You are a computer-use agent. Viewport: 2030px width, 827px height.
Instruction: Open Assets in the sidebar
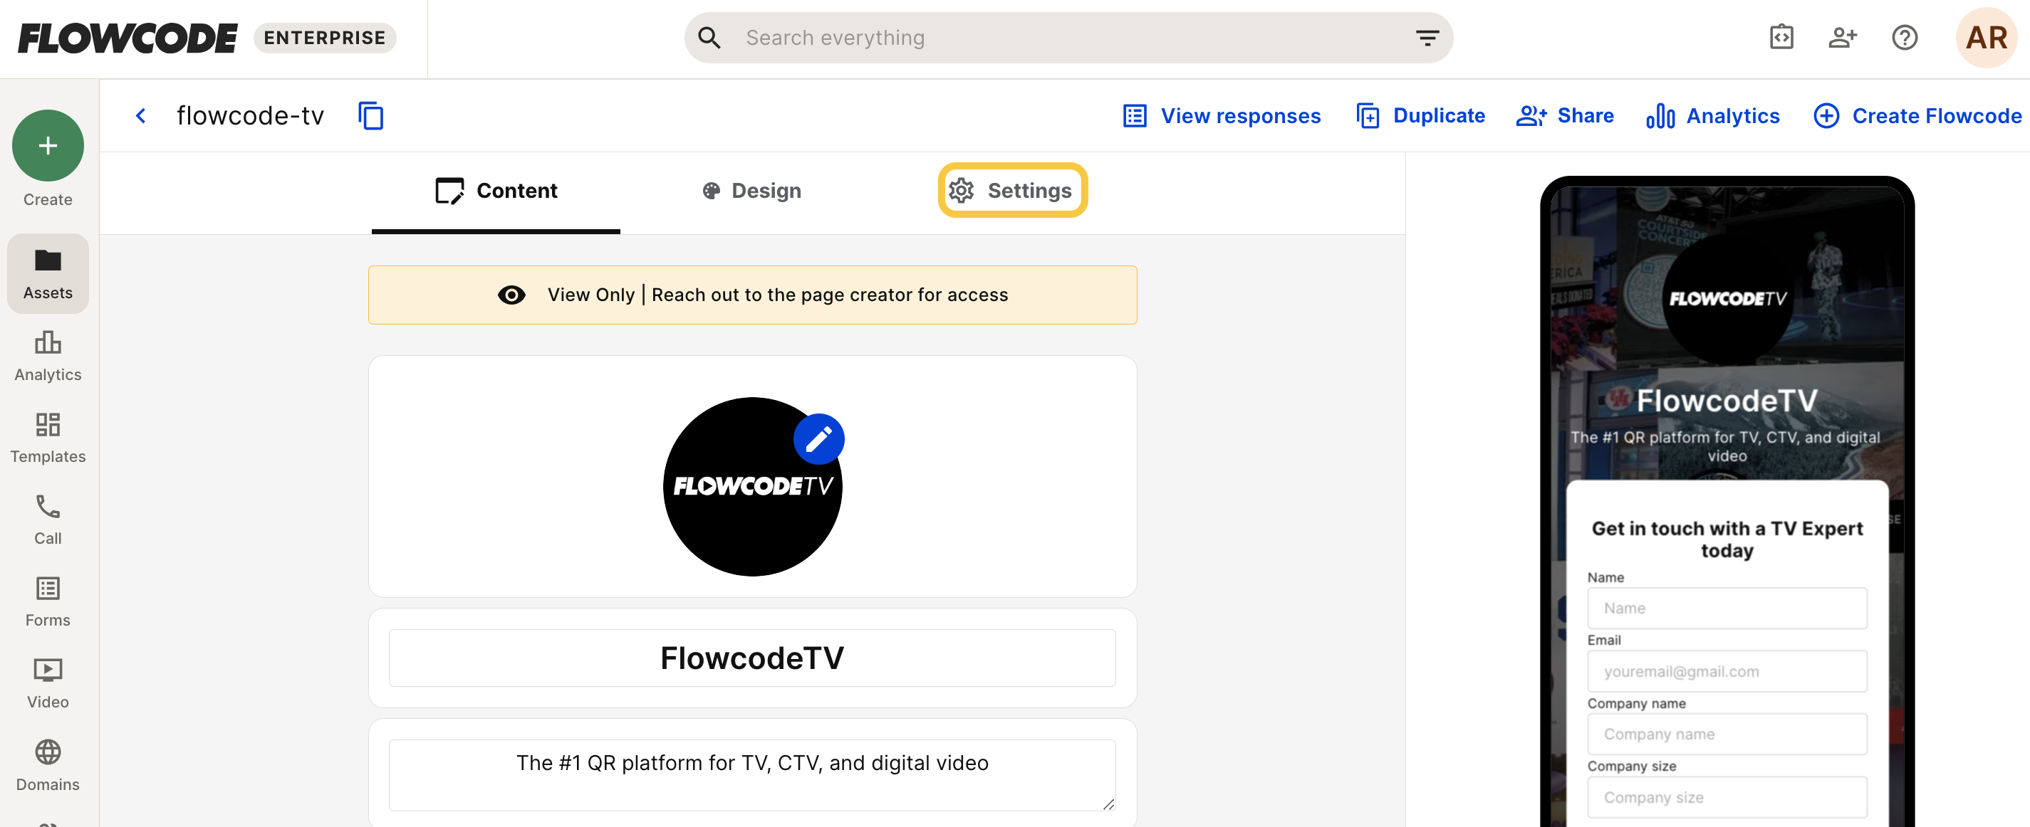click(x=47, y=274)
